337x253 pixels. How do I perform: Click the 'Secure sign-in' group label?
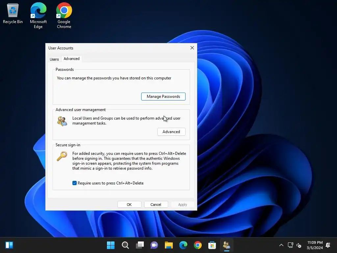coord(68,145)
